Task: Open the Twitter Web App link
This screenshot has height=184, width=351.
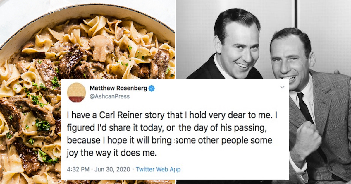Action: (158, 169)
